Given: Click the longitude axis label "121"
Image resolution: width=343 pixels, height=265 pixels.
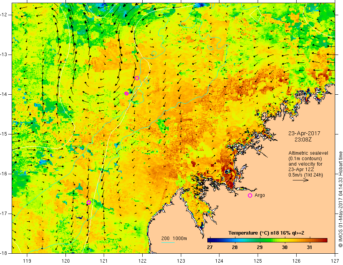Looking at the screenshot, I should (104, 261).
